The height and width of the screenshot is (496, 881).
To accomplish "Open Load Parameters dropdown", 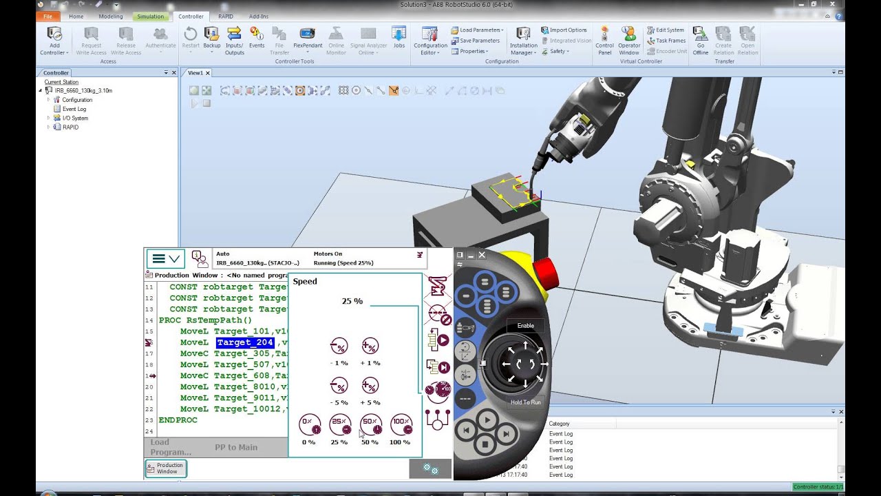I will (478, 30).
